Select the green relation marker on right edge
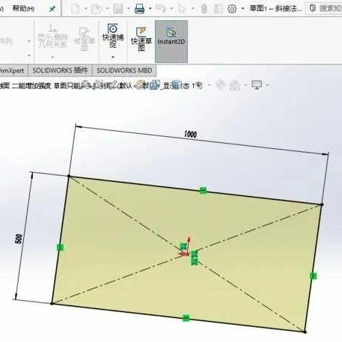The width and height of the screenshot is (342, 342). [x=314, y=275]
